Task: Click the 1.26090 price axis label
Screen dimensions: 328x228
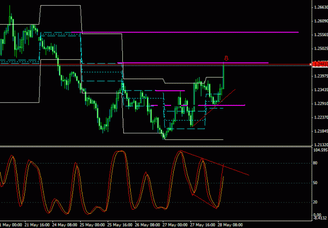Action: [321, 21]
